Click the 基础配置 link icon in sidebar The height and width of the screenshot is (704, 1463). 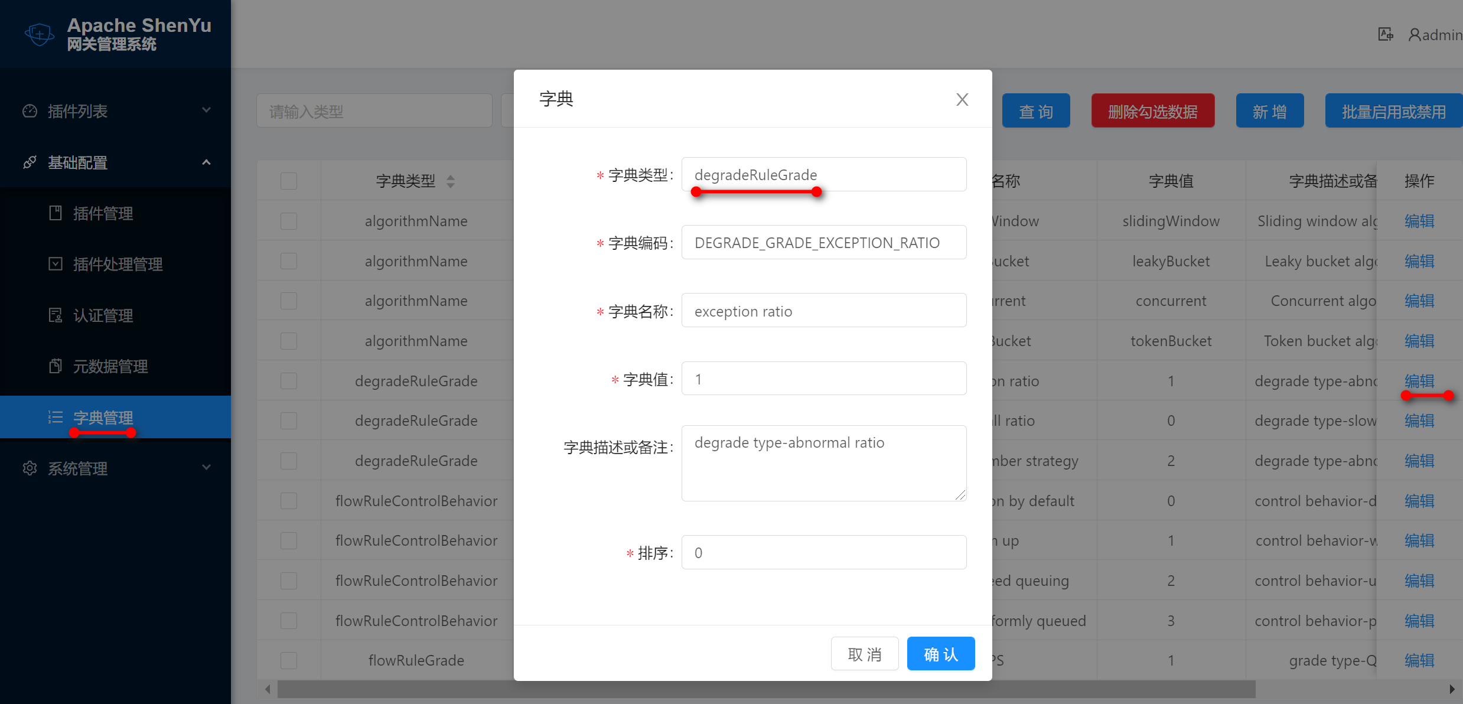click(29, 162)
